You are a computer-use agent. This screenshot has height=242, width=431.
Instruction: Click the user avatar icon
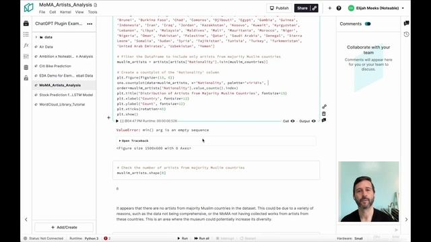click(351, 8)
